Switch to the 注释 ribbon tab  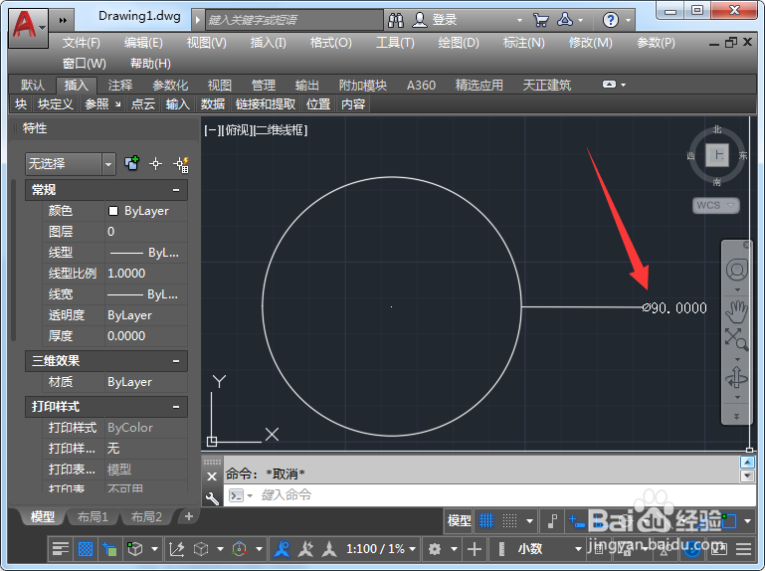120,86
